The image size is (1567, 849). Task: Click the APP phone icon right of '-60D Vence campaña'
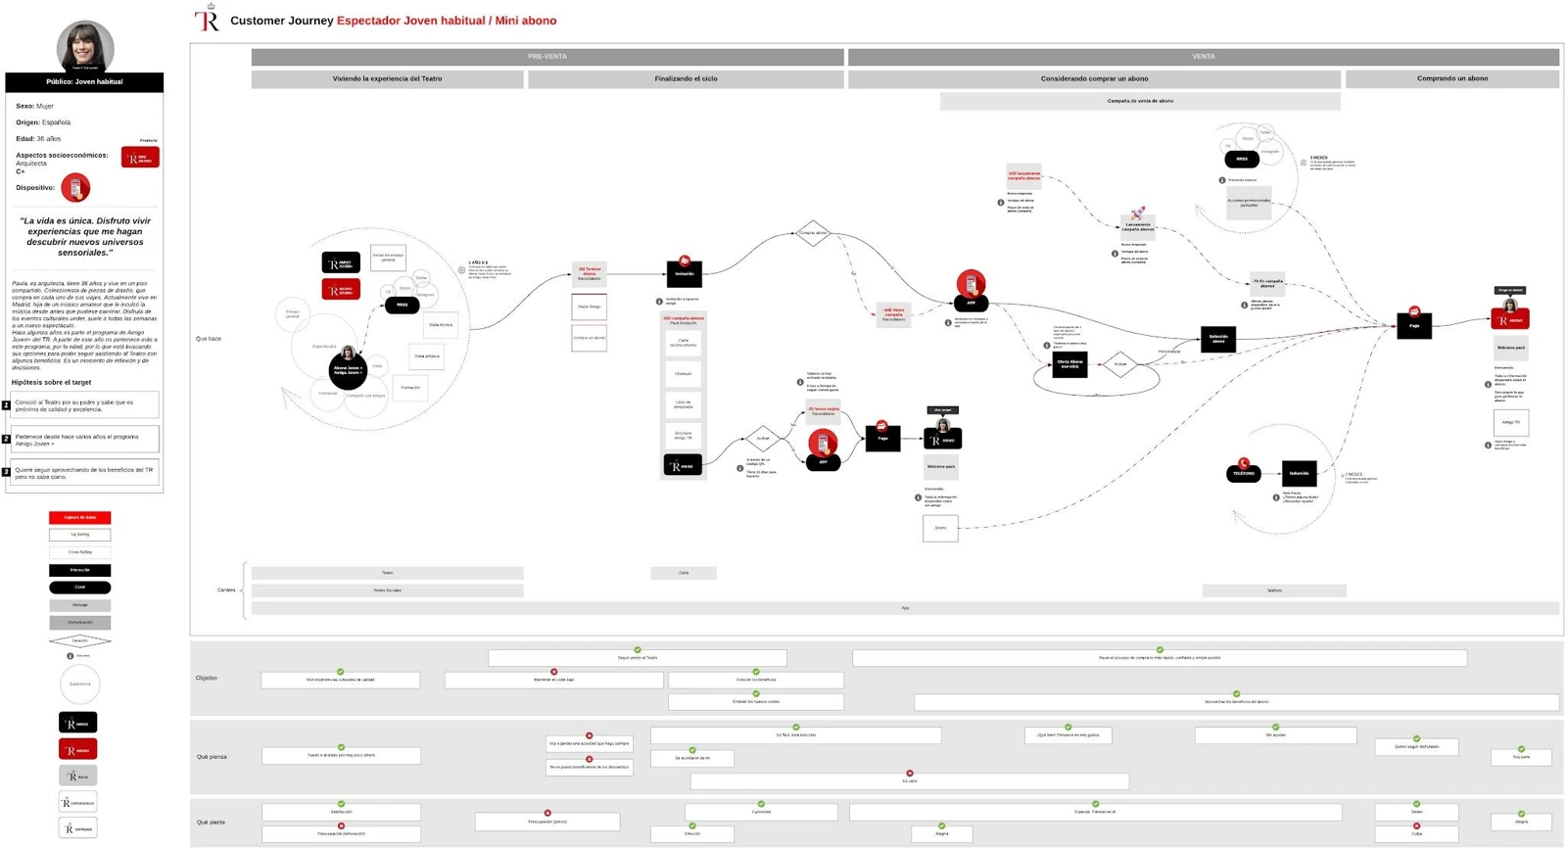[971, 283]
